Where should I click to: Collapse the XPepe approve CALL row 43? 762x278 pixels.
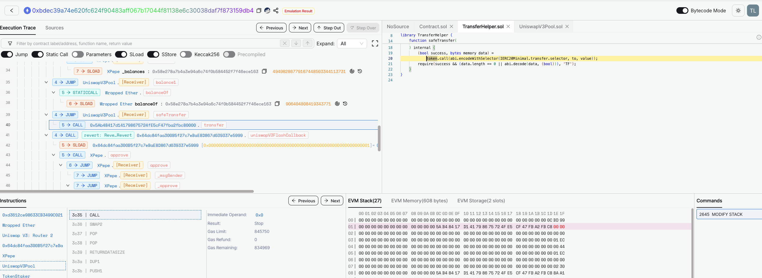tap(53, 155)
